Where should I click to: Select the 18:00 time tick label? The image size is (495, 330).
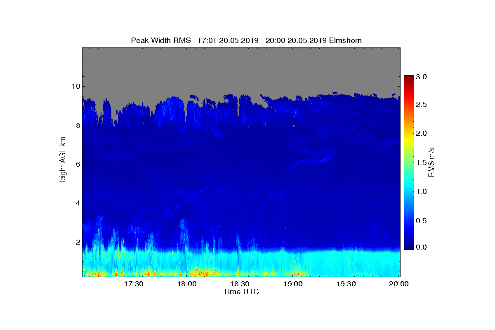pyautogui.click(x=187, y=284)
